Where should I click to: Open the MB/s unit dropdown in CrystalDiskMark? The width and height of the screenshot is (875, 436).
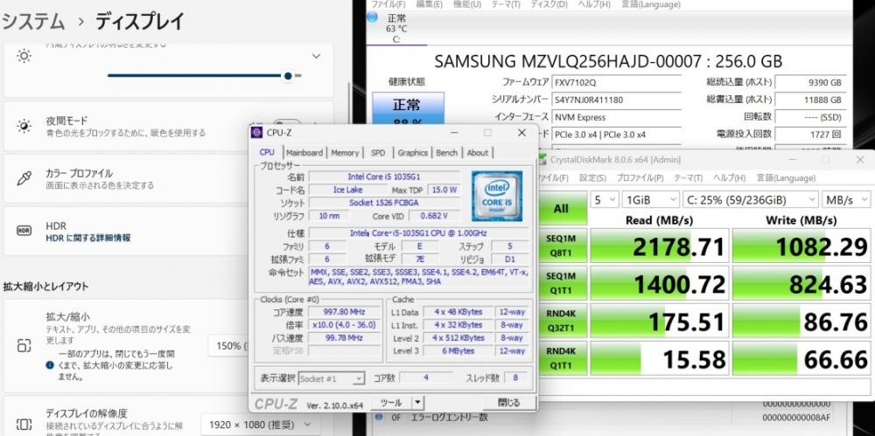[846, 199]
